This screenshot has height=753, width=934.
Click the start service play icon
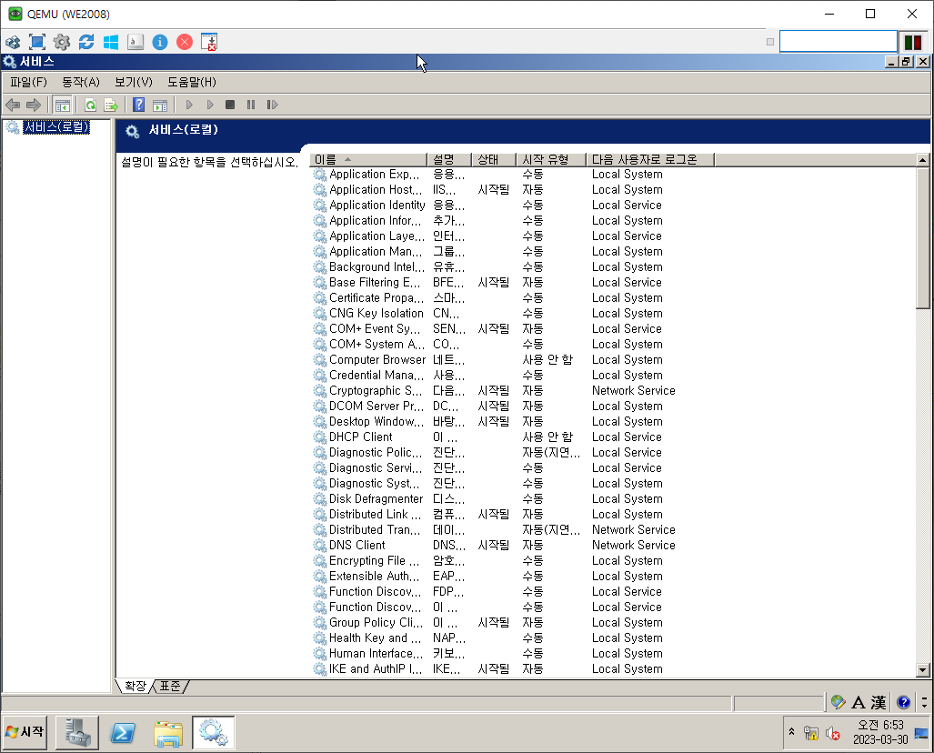(189, 105)
